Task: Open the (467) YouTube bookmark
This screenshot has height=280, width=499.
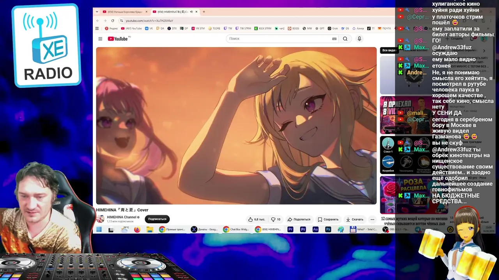Action: [131, 28]
